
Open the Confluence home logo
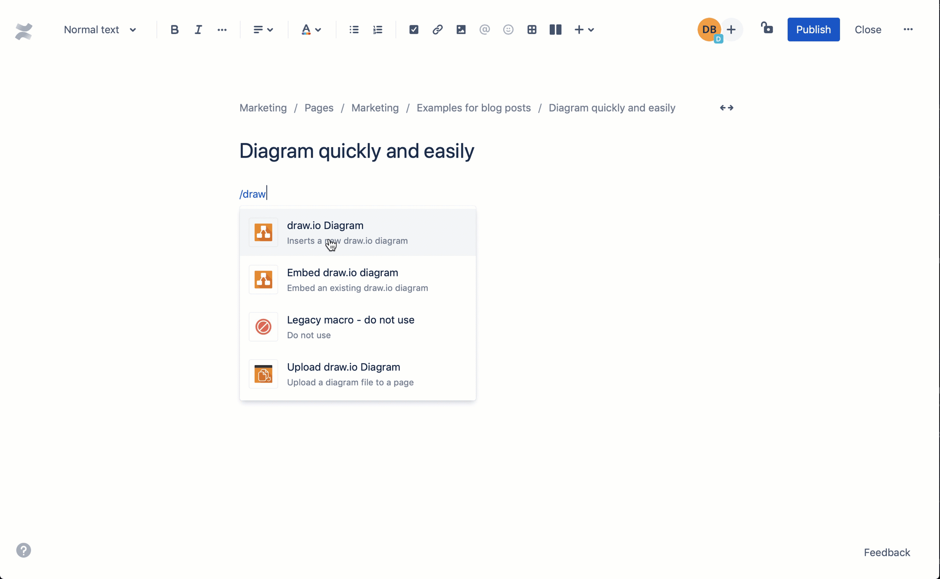tap(23, 31)
